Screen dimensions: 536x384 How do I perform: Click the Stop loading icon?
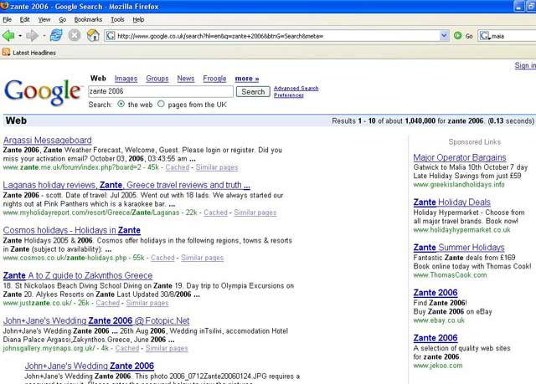coord(75,35)
